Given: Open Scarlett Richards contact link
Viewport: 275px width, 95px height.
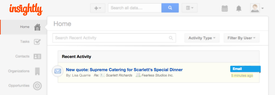Looking at the screenshot, I should click(119, 75).
